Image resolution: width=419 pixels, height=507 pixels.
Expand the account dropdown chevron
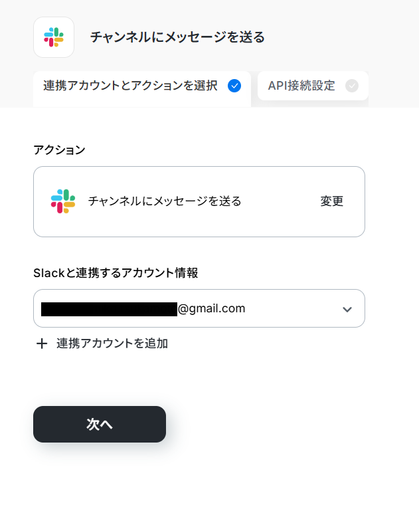click(x=347, y=310)
